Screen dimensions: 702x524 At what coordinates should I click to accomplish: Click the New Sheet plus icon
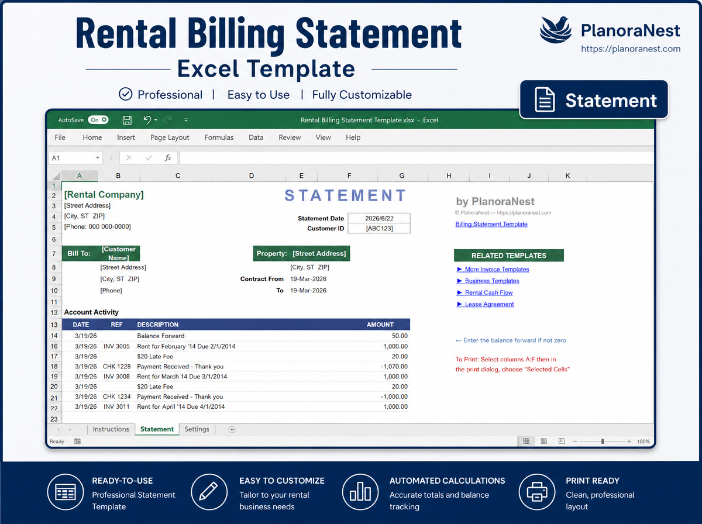(x=232, y=430)
